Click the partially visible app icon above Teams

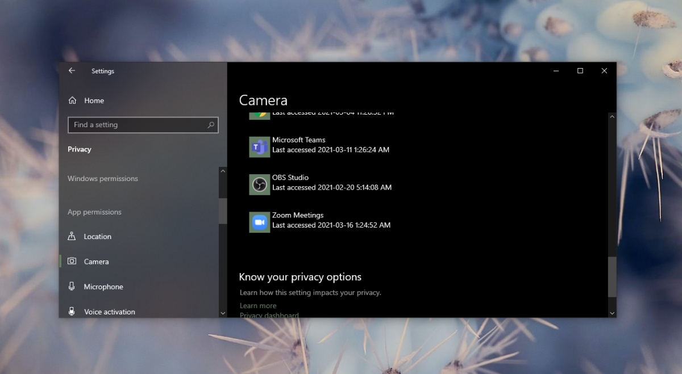(x=259, y=116)
